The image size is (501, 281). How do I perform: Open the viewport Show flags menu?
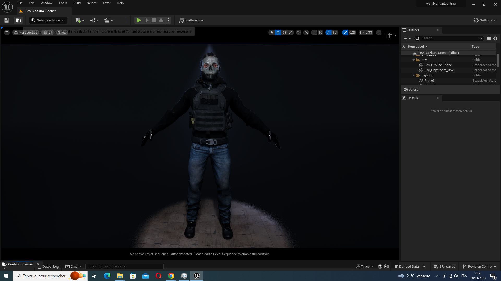pos(62,33)
